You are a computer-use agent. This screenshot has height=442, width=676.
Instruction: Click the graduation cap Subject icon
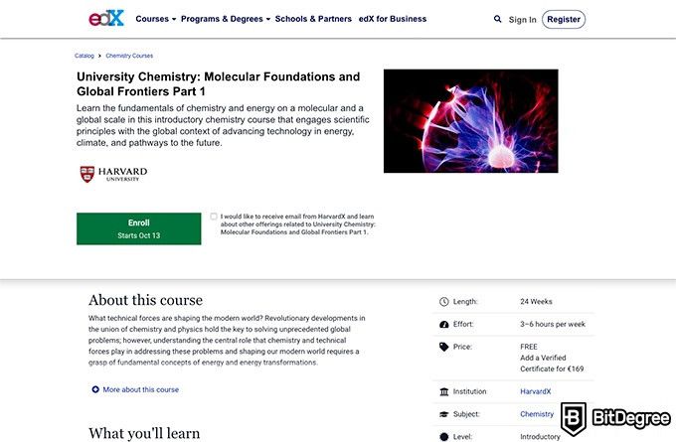pyautogui.click(x=444, y=414)
